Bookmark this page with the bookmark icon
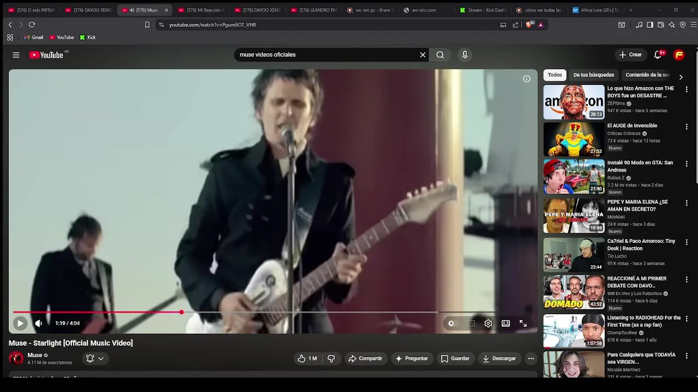The image size is (698, 392). (147, 24)
